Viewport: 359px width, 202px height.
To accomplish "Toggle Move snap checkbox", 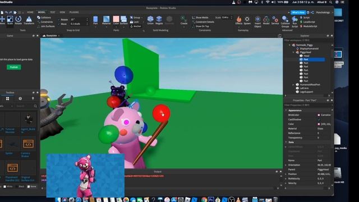I will 58,24.
